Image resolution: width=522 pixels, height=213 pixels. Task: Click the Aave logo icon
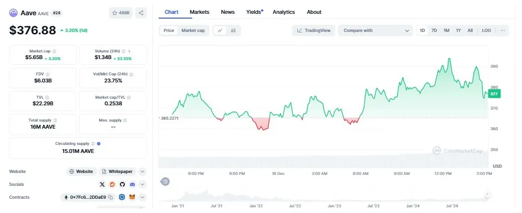13,13
